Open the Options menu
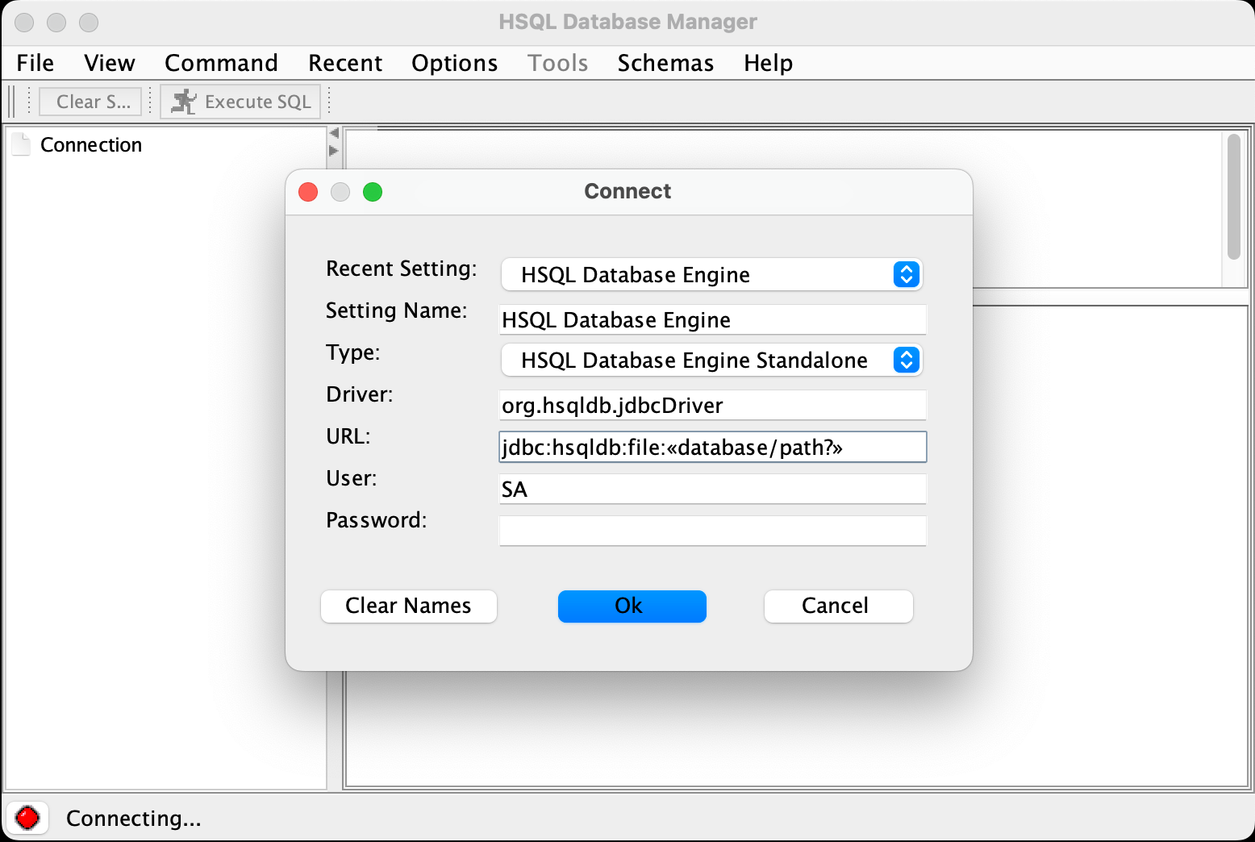Image resolution: width=1255 pixels, height=842 pixels. (x=454, y=63)
